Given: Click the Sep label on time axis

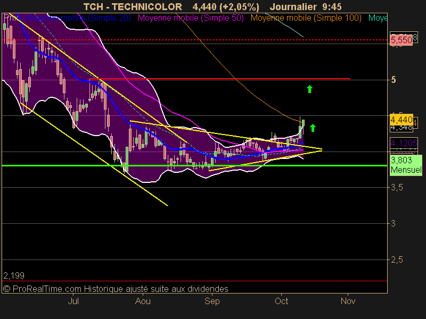Looking at the screenshot, I should pyautogui.click(x=212, y=301).
